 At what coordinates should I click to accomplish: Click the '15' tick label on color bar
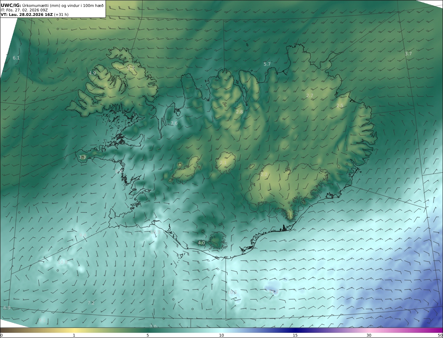[295, 336]
